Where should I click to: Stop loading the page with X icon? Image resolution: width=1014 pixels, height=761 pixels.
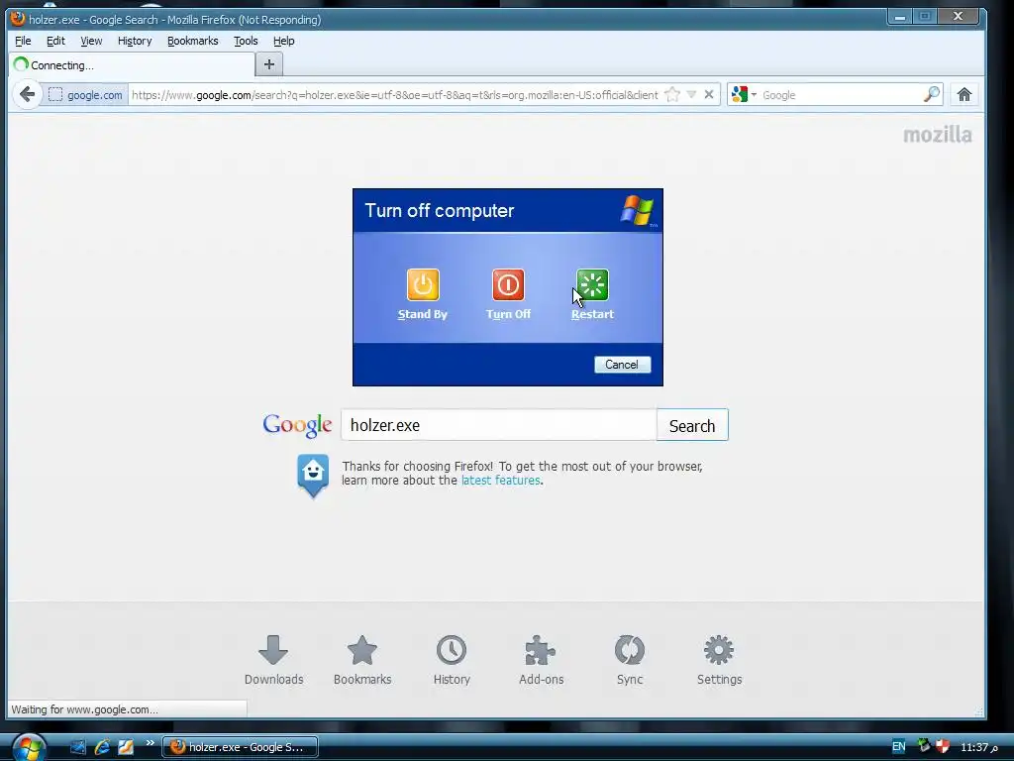709,94
